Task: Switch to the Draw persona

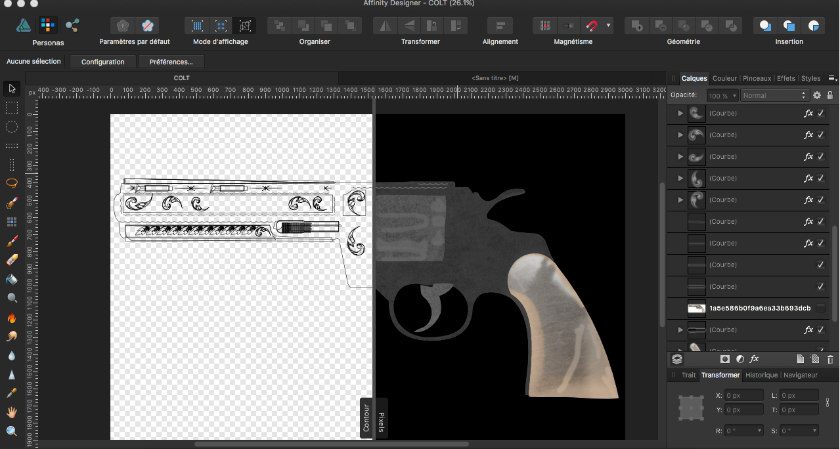Action: (24, 26)
